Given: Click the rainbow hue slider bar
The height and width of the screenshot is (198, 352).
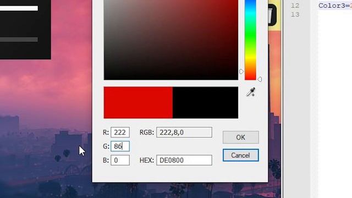Looking at the screenshot, I should click(250, 40).
